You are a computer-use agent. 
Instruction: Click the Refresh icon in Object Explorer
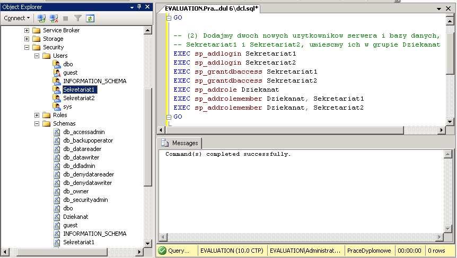click(90, 19)
